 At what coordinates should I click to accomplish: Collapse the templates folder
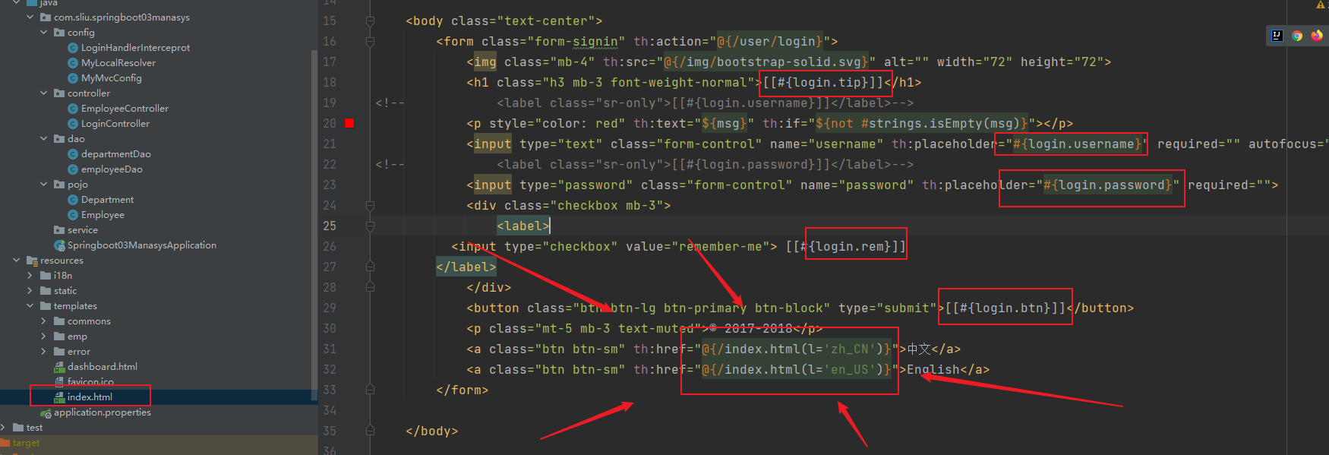point(30,306)
